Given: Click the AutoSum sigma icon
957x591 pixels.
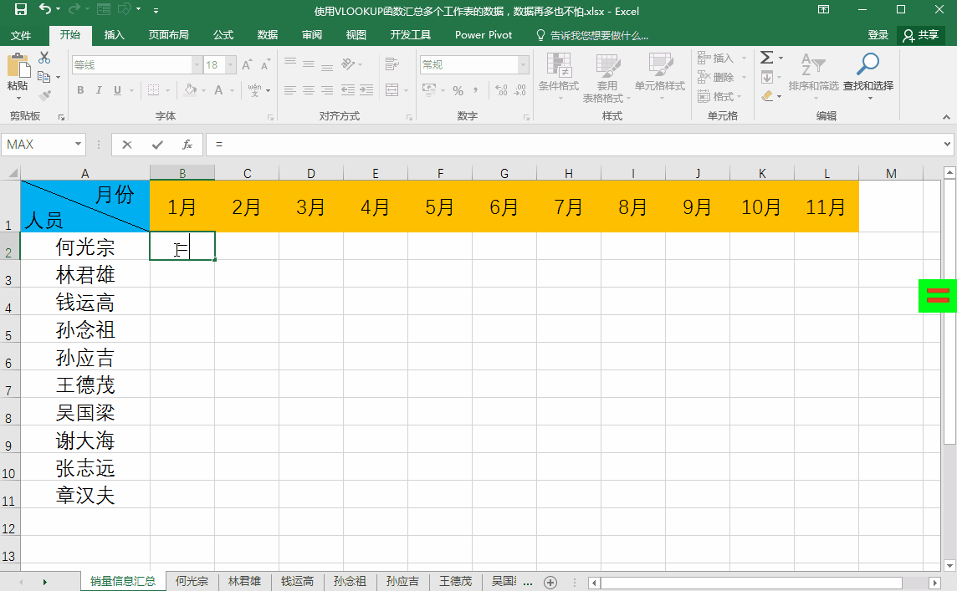Looking at the screenshot, I should (x=766, y=58).
